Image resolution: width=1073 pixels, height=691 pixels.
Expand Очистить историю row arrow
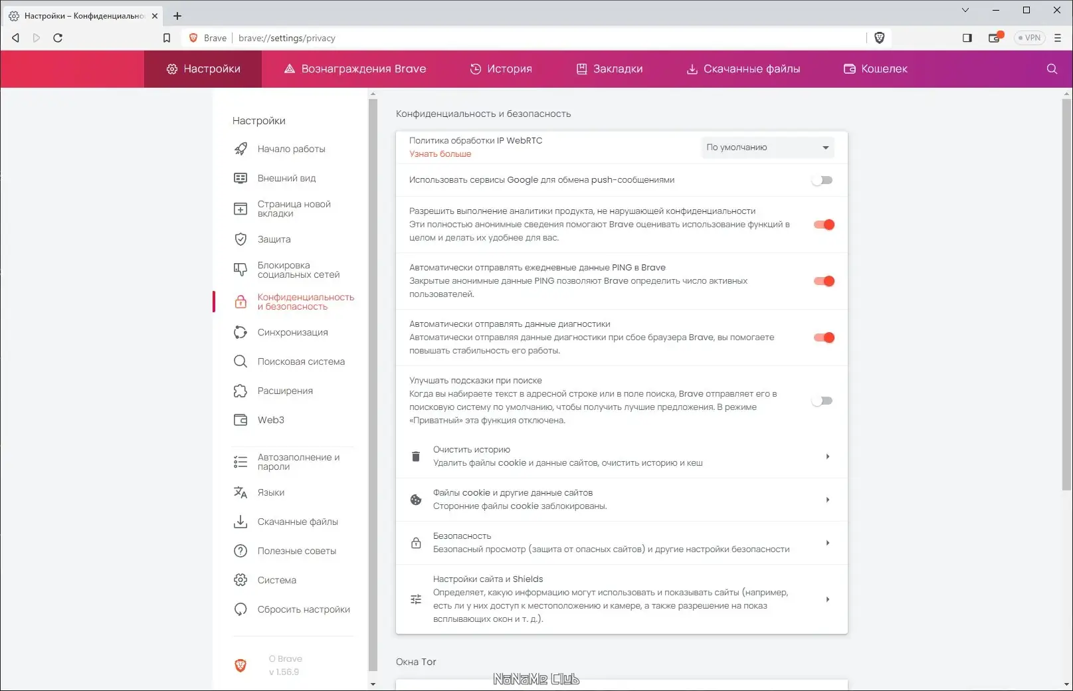tap(827, 456)
